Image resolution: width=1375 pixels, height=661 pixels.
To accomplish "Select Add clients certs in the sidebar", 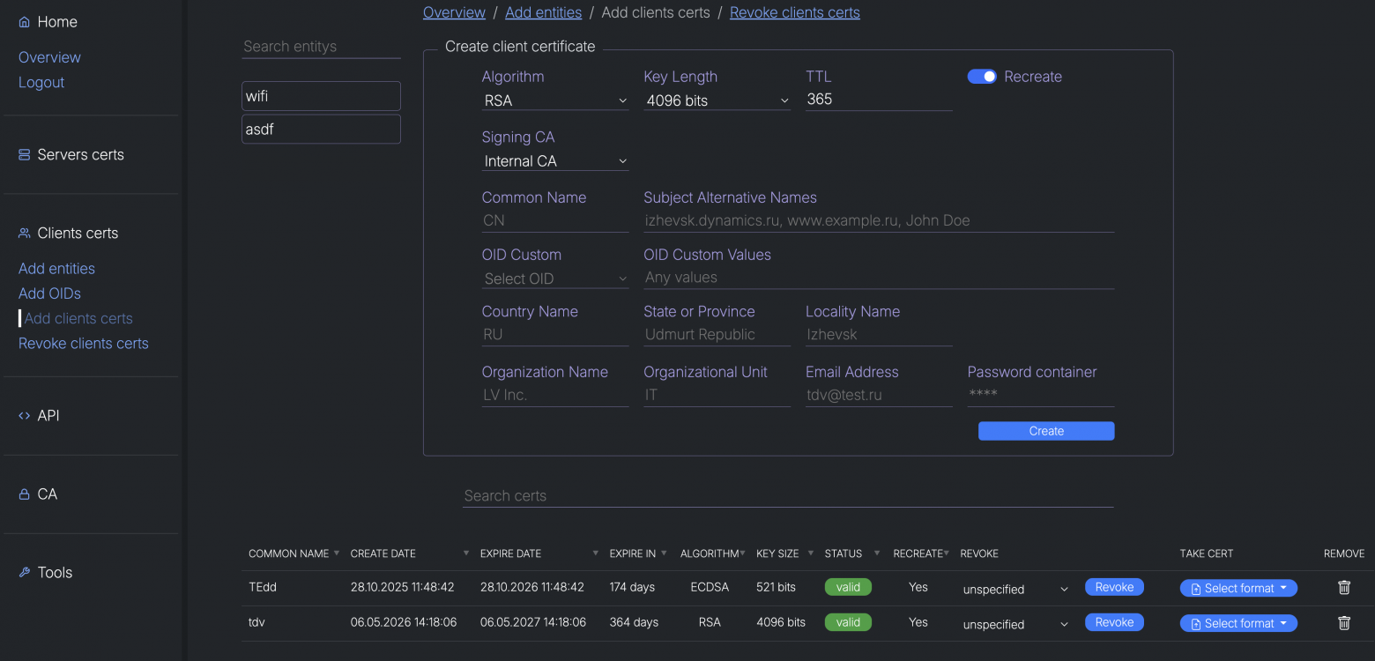I will point(78,318).
